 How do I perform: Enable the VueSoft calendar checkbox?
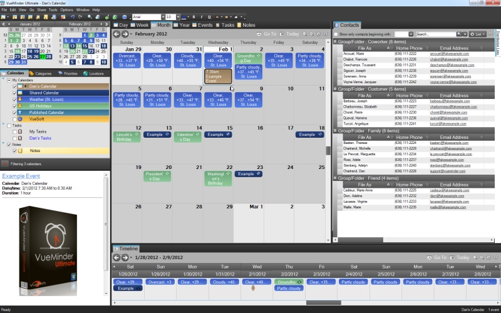coord(14,119)
